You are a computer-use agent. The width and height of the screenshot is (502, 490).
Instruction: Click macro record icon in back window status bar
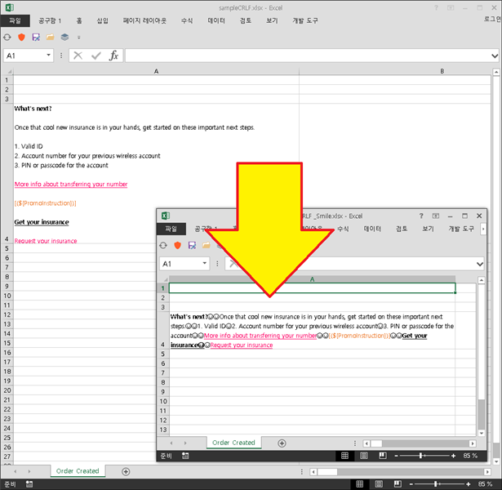point(29,484)
